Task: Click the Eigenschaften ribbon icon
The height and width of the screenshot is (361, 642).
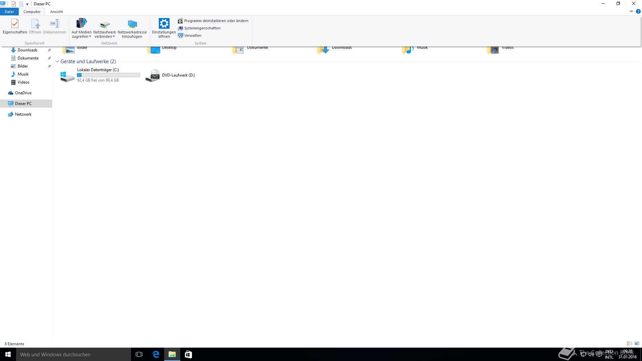Action: (x=15, y=24)
